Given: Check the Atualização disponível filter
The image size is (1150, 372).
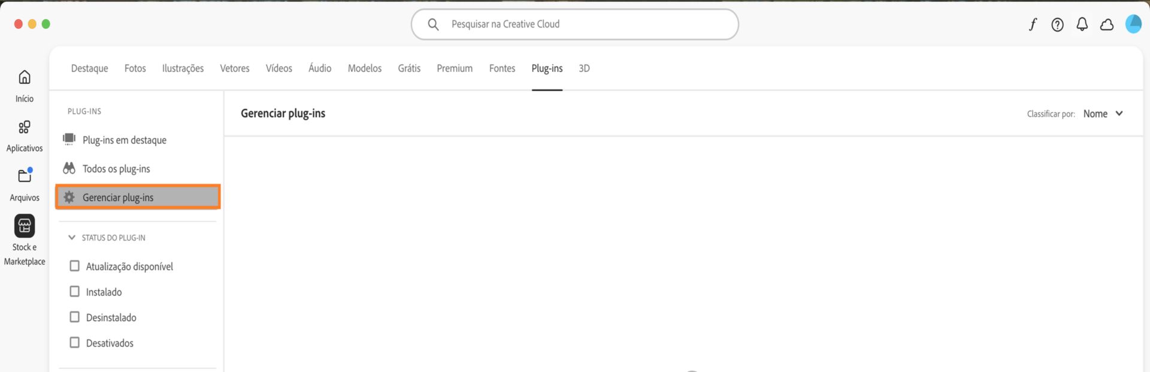Looking at the screenshot, I should tap(74, 266).
